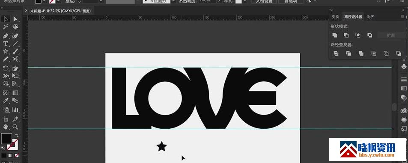Reset default fill and stroke
408x163 pixels.
[3, 148]
